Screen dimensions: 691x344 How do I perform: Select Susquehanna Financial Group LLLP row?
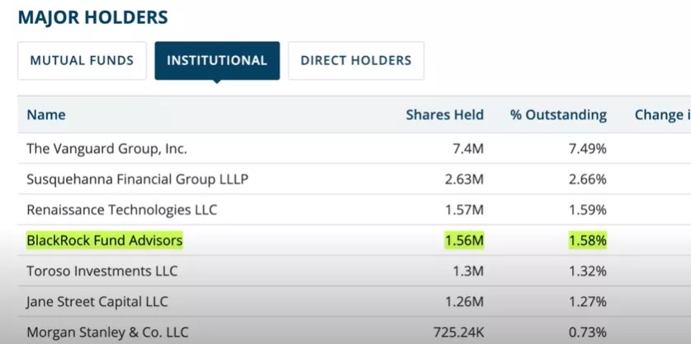pos(137,180)
